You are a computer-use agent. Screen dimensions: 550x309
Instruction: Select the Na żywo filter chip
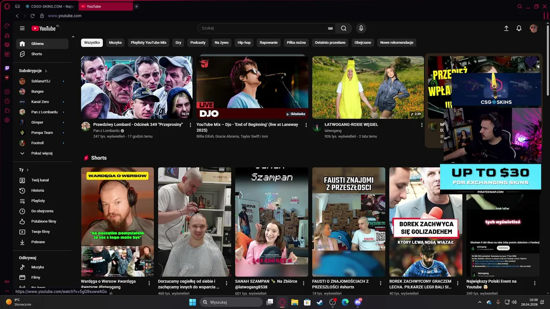point(222,42)
